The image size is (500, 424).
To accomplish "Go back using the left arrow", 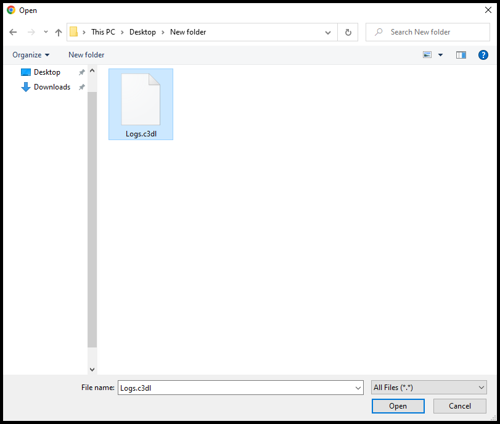I will (x=13, y=32).
